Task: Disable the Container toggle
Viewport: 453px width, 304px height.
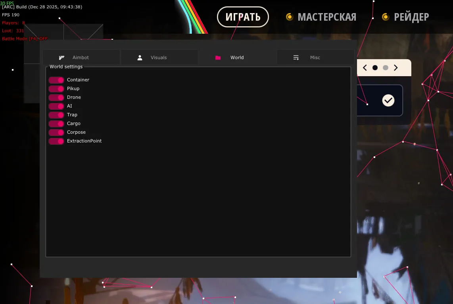Action: click(x=56, y=80)
